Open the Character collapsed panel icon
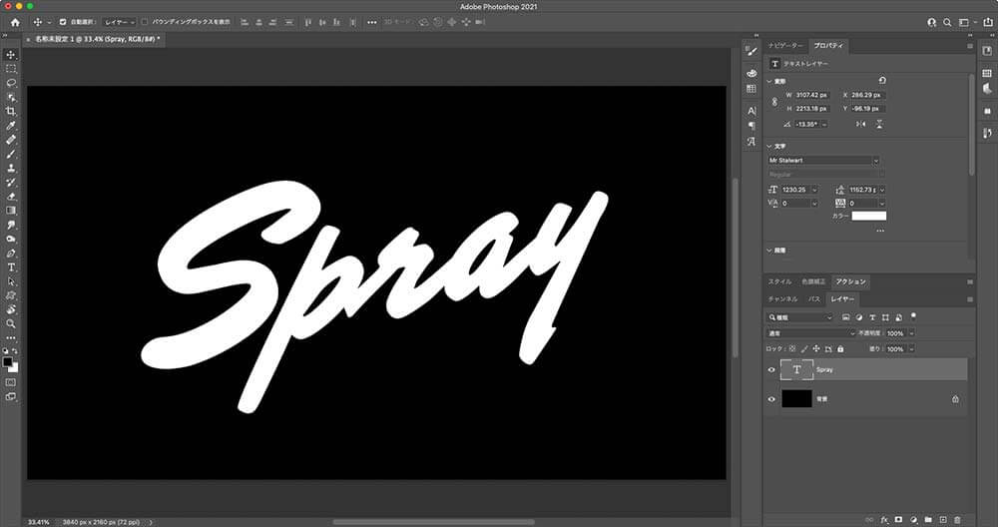 (x=751, y=111)
